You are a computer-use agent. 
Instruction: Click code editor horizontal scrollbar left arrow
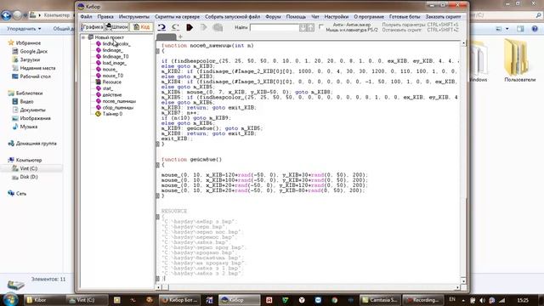(x=158, y=287)
